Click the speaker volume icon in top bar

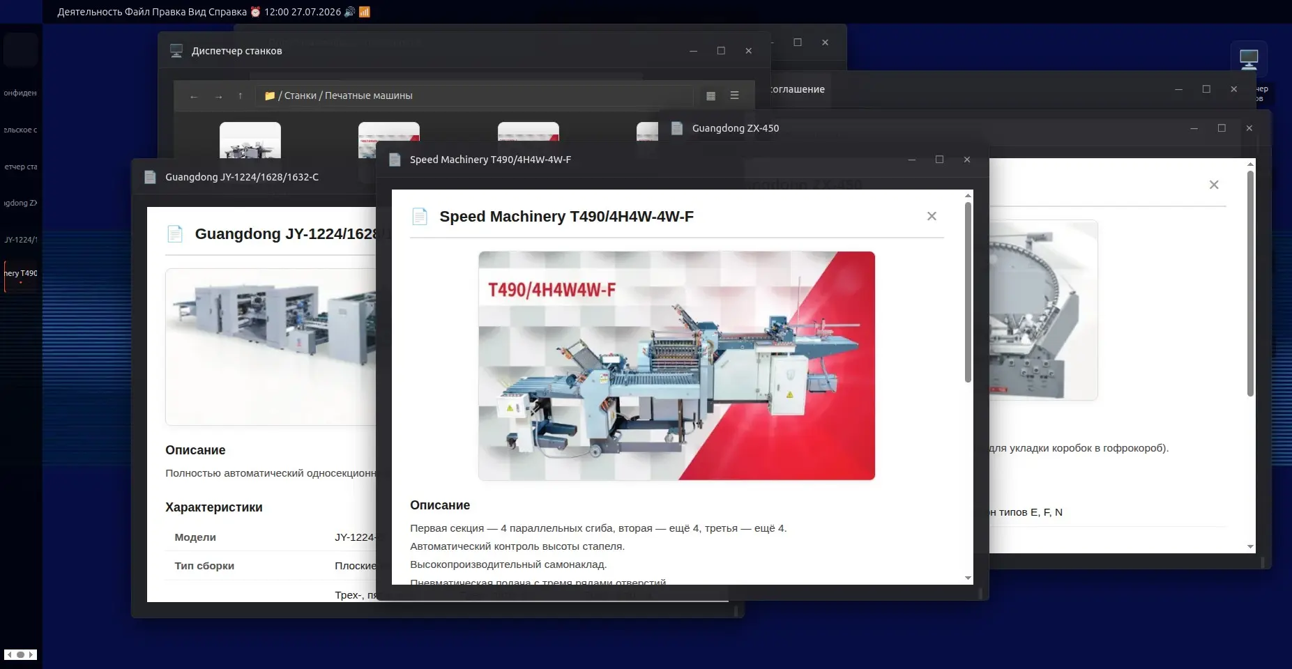click(349, 12)
